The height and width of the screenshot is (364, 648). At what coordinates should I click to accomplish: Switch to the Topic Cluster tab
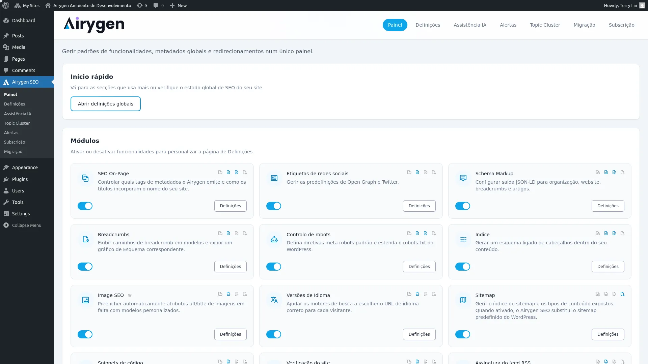point(545,25)
